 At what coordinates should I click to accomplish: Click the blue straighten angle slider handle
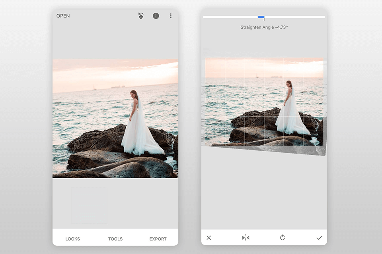coord(261,17)
